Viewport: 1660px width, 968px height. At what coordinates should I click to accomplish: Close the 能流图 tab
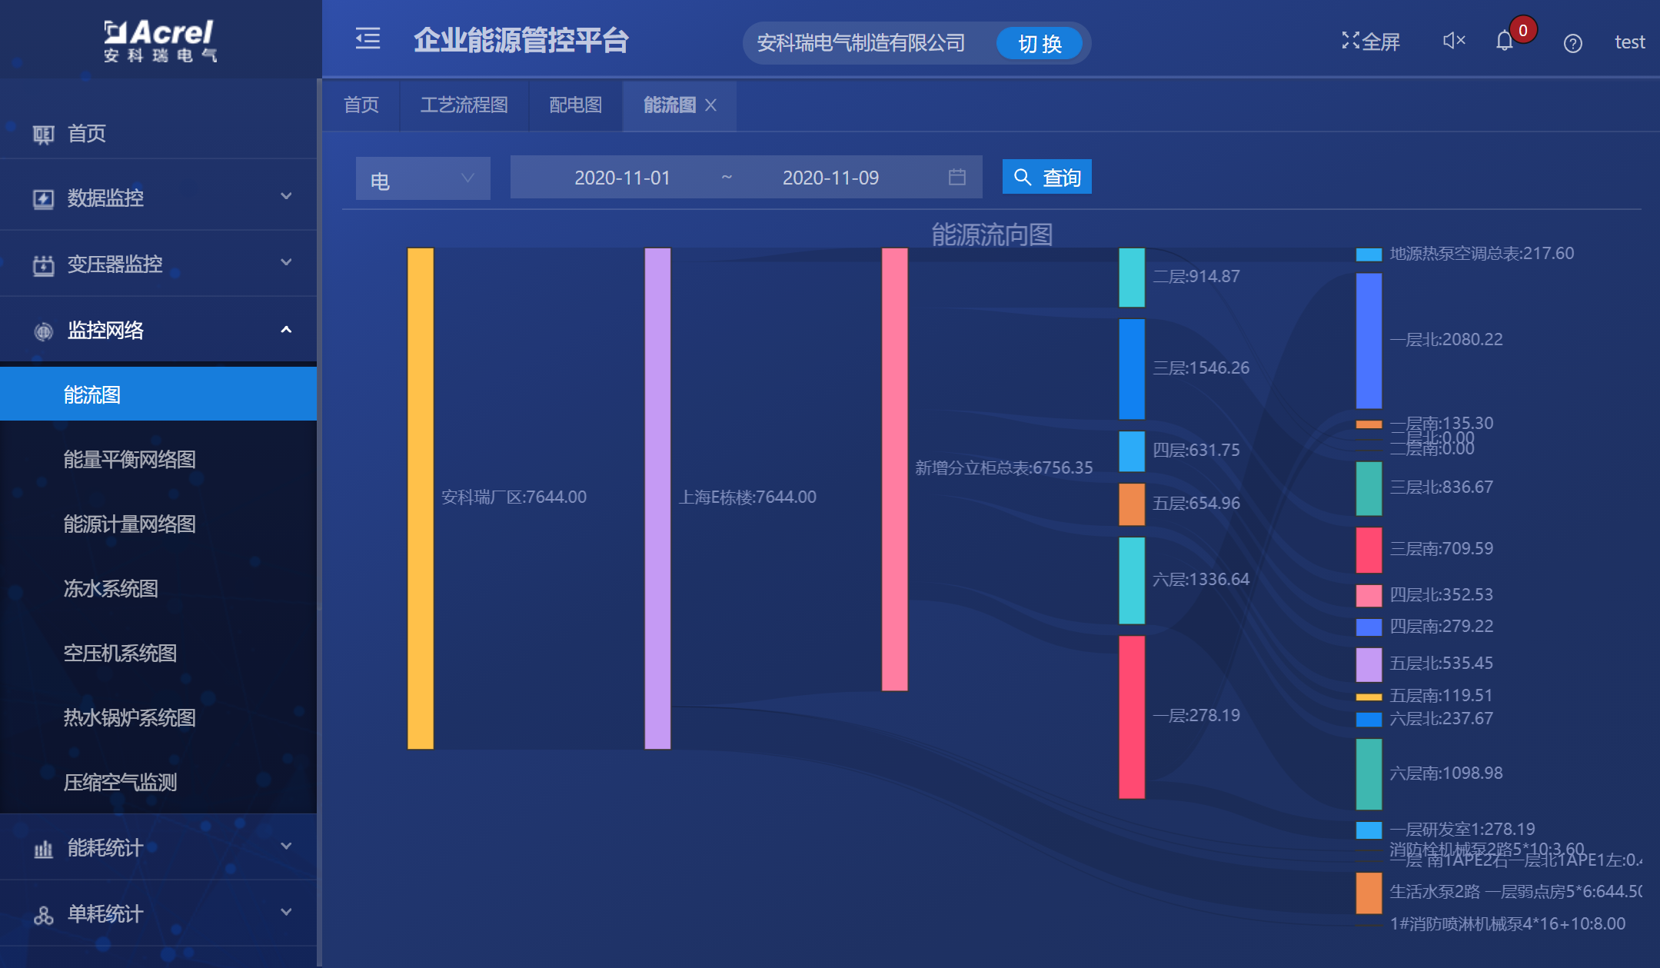coord(711,105)
